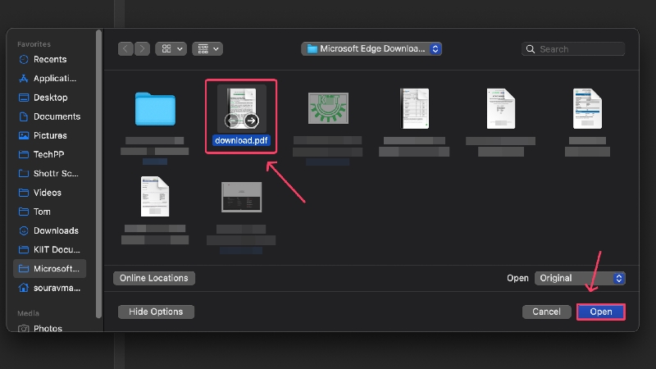Click the Documents page icon in sidebar
This screenshot has width=656, height=369.
[24, 116]
